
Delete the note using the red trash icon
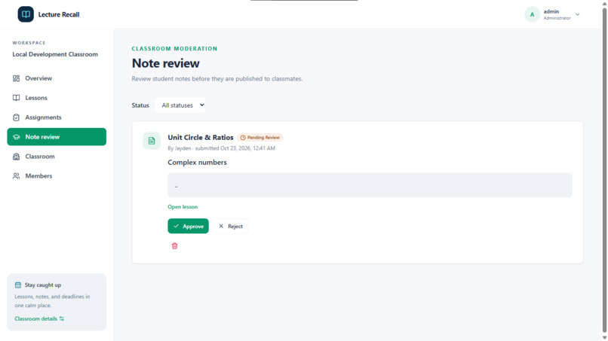(x=174, y=246)
